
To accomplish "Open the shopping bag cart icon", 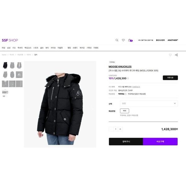I will click(130, 40).
